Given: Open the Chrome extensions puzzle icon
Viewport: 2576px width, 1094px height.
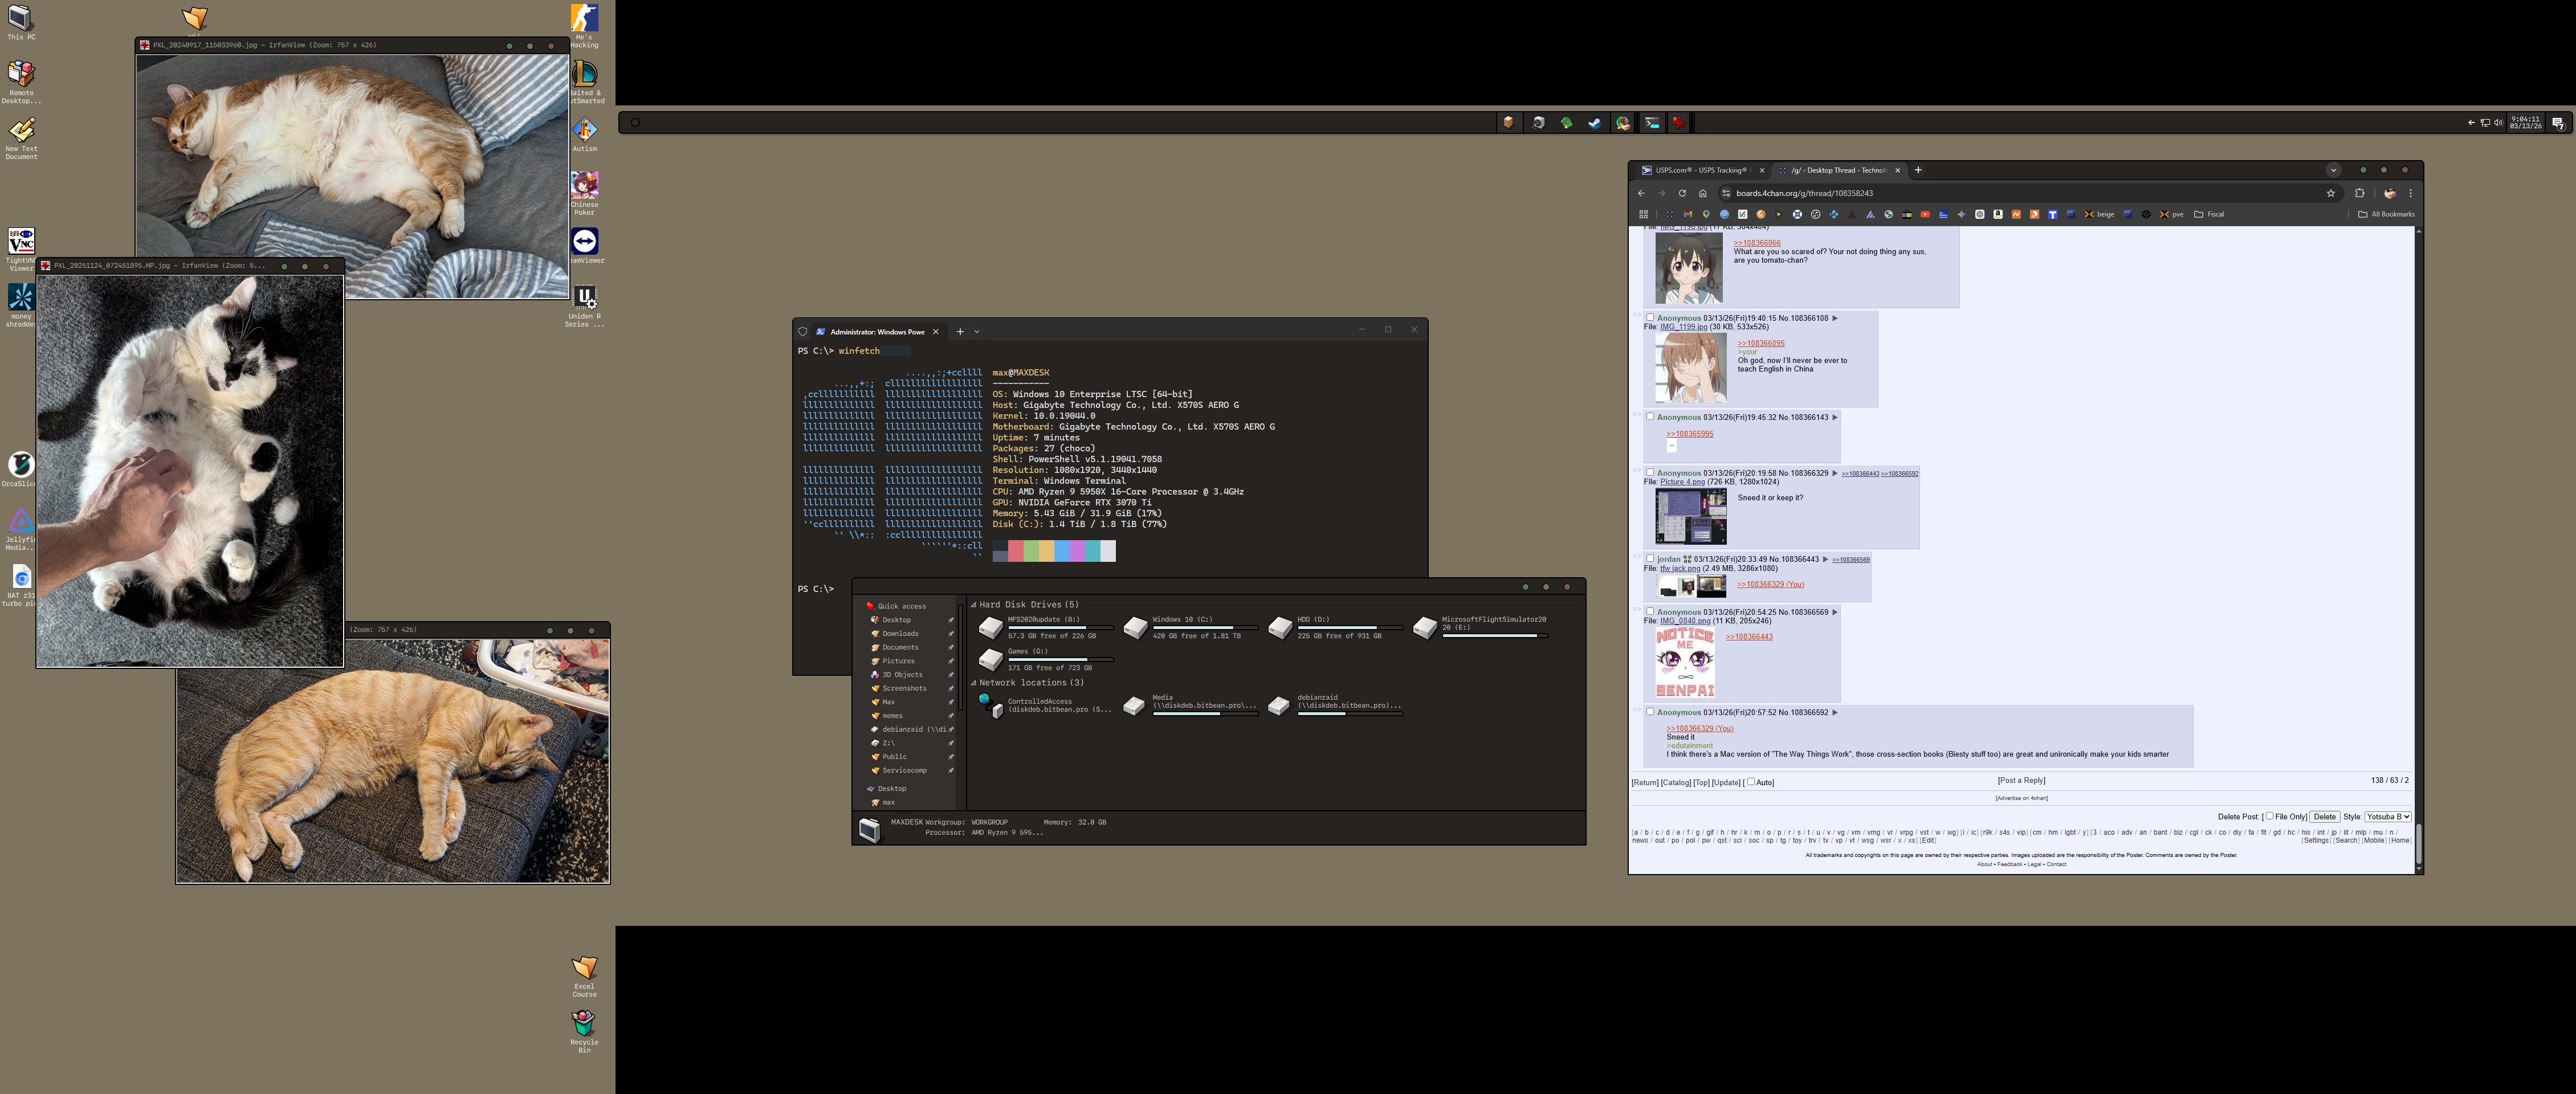Looking at the screenshot, I should pos(2359,193).
